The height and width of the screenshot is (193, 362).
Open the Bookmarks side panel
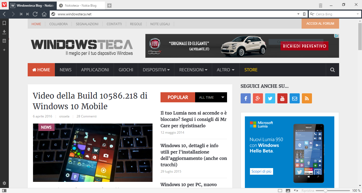4,23
